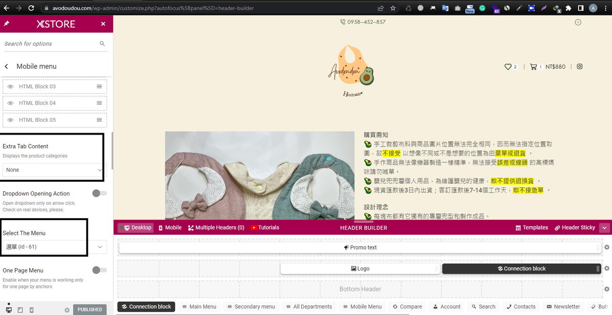The image size is (612, 315).
Task: Switch preview to desktop device icon
Action: point(8,309)
